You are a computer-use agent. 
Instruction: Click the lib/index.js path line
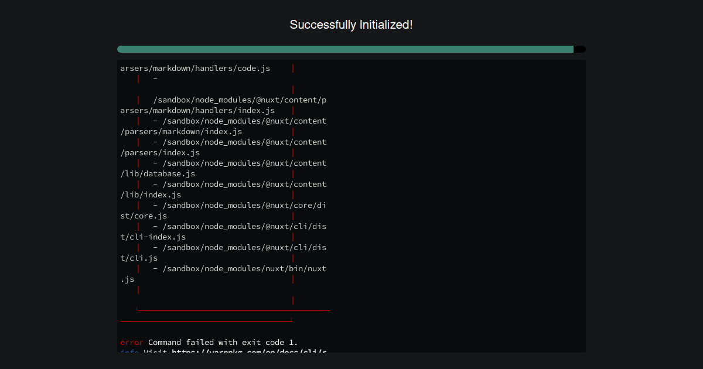223,189
